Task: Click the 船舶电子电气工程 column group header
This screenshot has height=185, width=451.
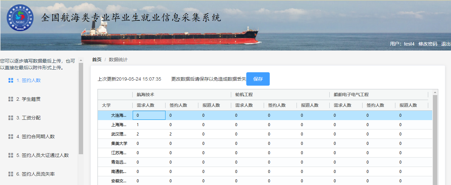Action: [x=351, y=95]
